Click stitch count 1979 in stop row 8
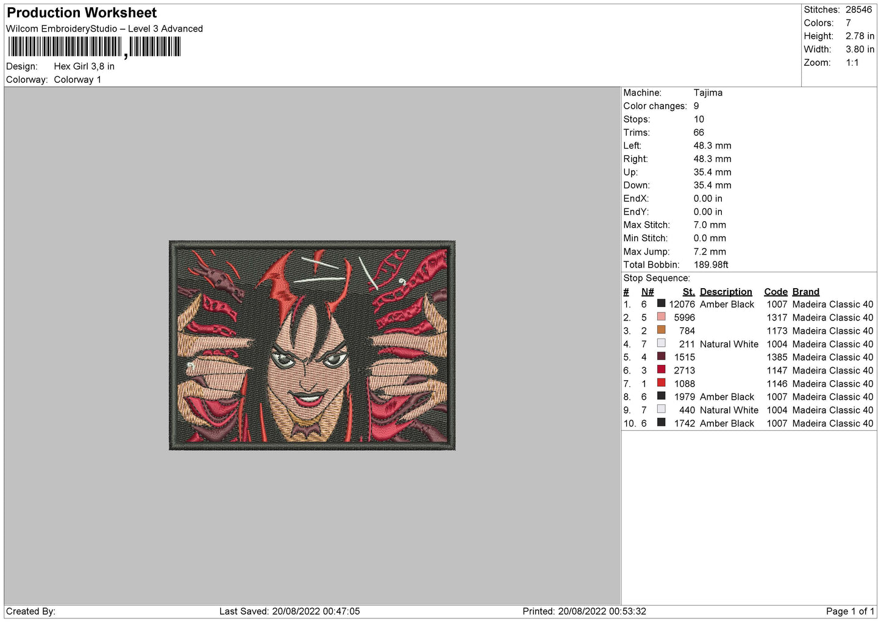 [685, 397]
